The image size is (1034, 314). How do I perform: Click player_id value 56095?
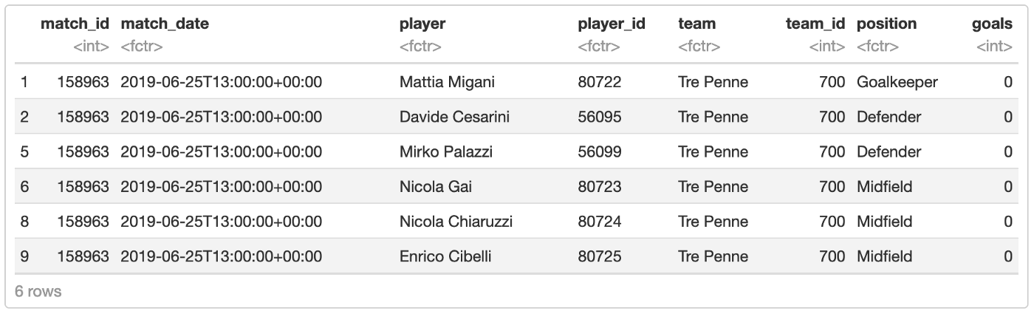pos(599,117)
